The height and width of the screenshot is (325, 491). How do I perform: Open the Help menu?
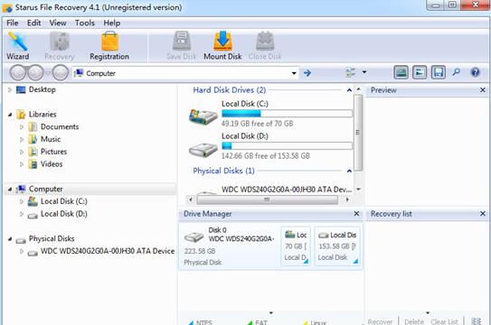112,23
